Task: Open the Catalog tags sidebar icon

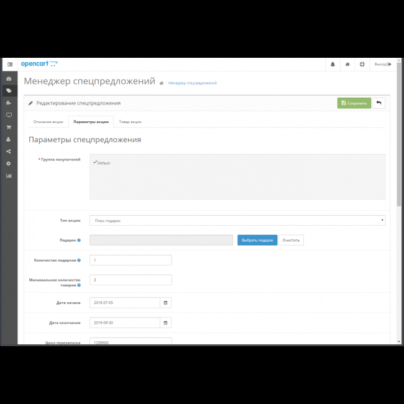Action: pyautogui.click(x=9, y=91)
